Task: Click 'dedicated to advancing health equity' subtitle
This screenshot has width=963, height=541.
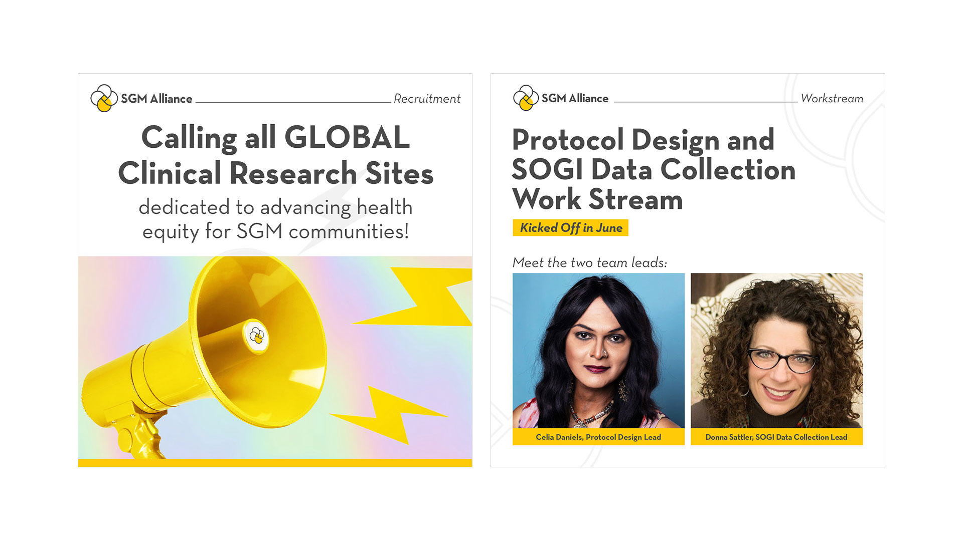Action: 275,219
